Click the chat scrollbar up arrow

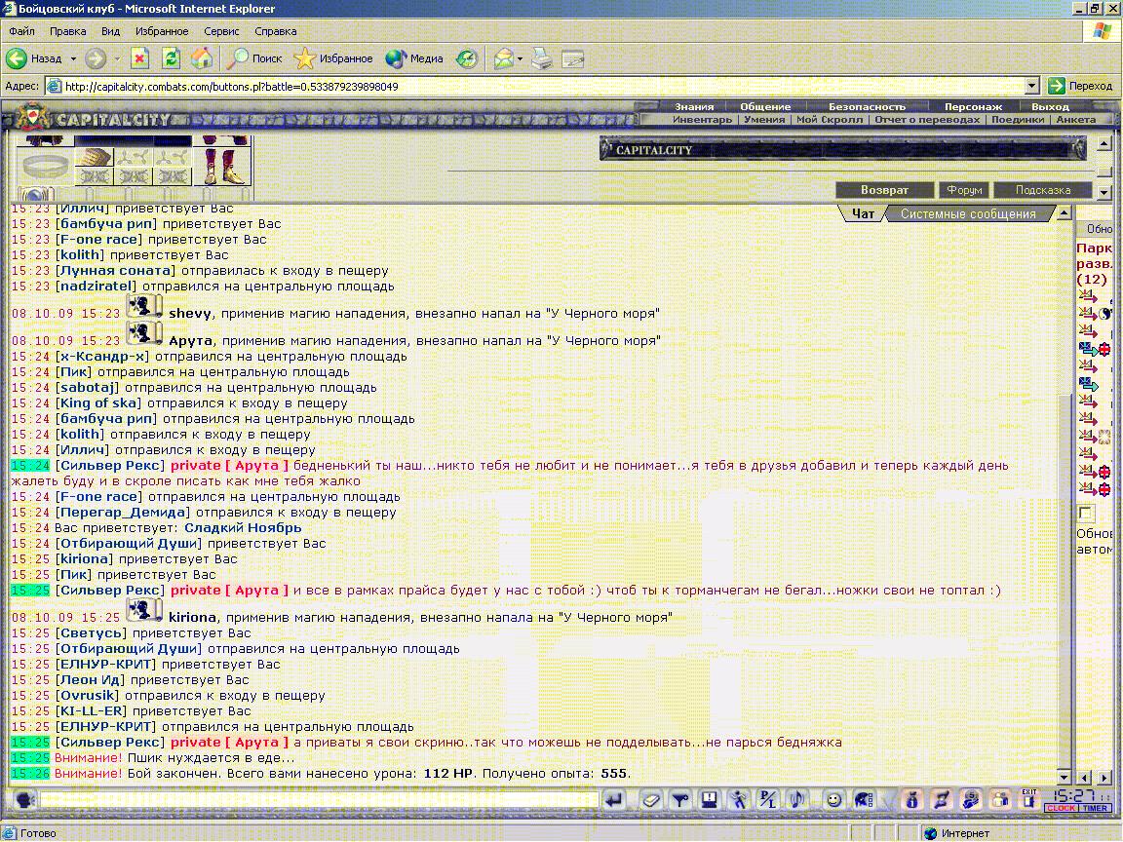click(1064, 212)
